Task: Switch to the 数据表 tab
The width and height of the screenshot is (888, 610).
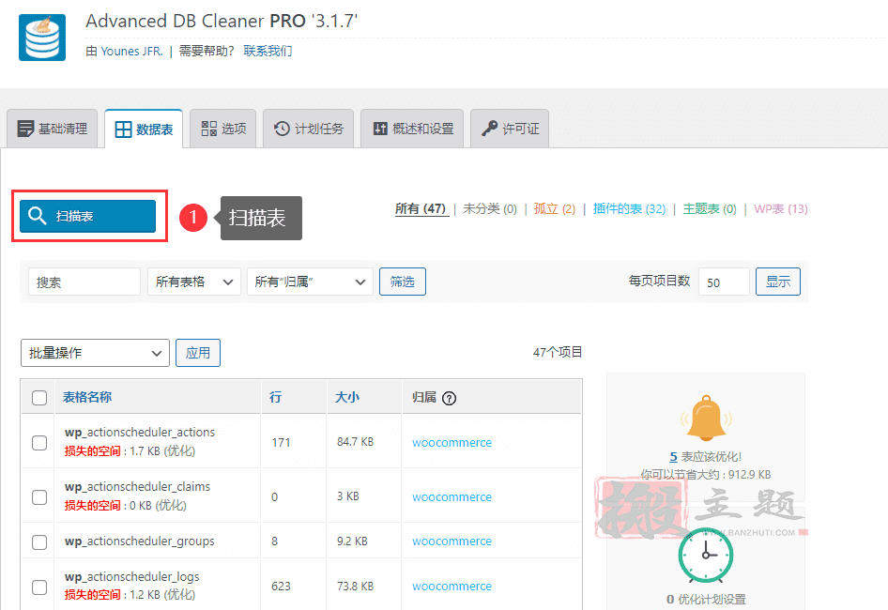Action: pos(144,130)
